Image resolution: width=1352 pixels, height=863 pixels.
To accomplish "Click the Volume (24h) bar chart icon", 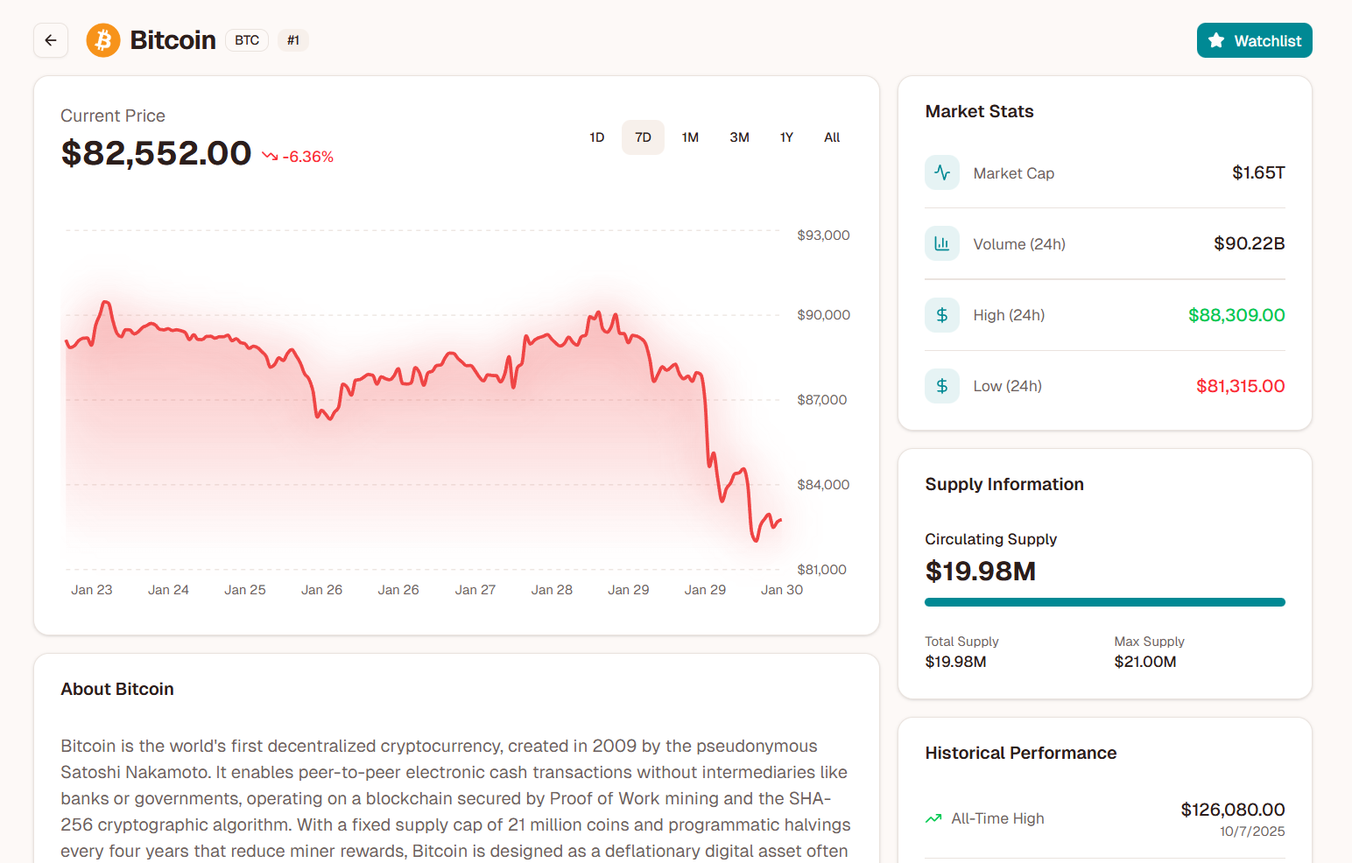I will click(x=942, y=243).
